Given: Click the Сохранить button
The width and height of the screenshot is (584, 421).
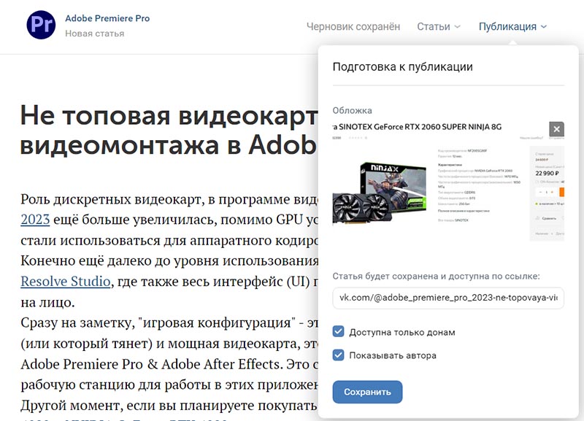Looking at the screenshot, I should [367, 392].
